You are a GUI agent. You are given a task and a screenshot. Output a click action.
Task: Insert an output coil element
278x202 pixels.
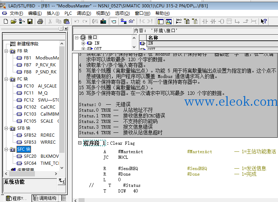[x=221, y=21]
